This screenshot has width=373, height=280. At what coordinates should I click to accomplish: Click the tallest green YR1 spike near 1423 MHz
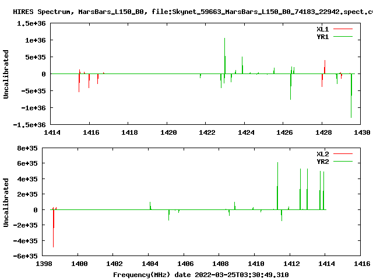click(224, 56)
